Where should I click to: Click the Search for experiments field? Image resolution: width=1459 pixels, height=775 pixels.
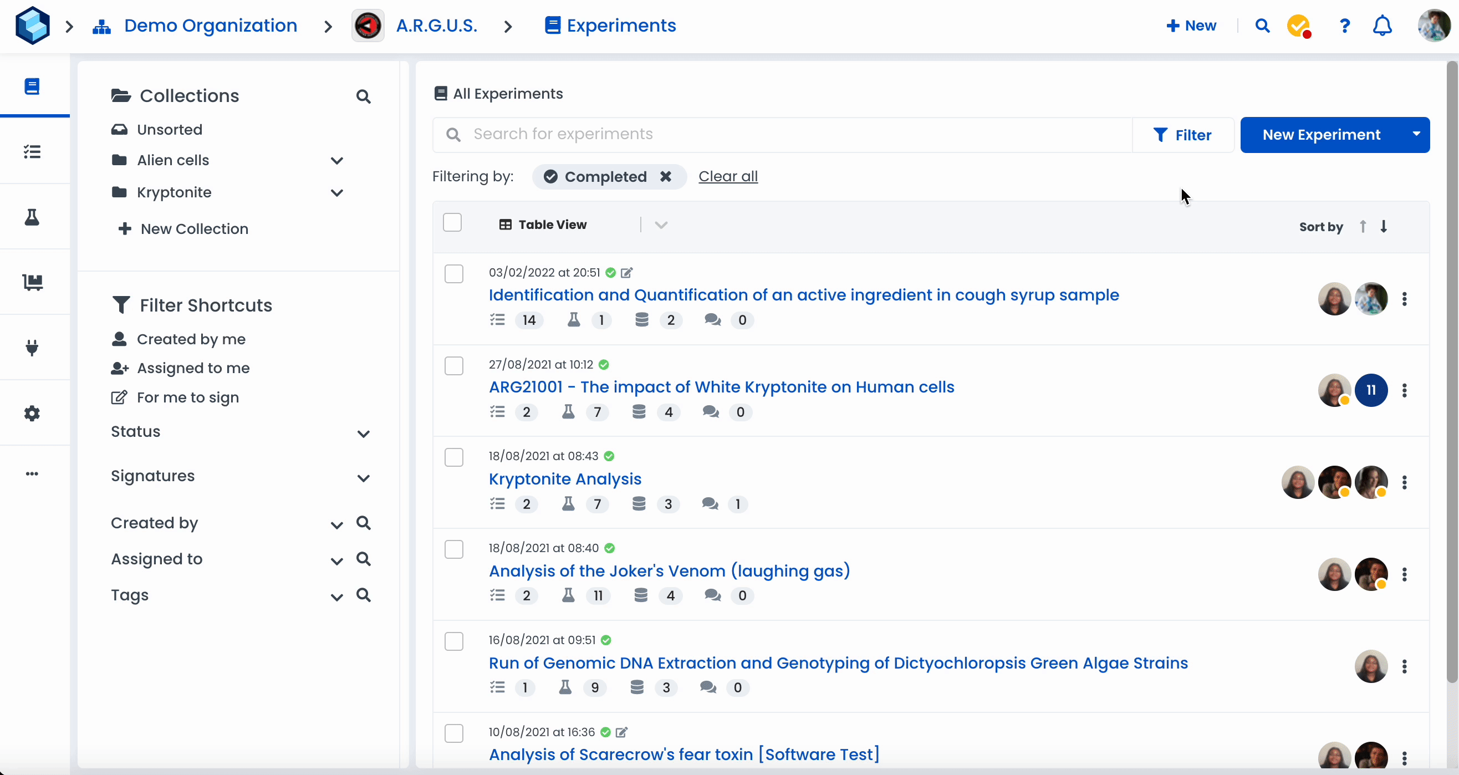point(793,134)
